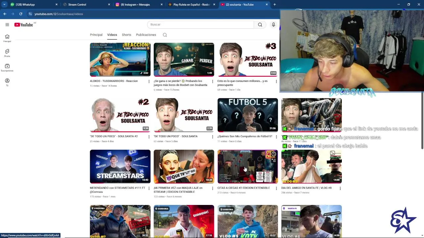Viewport: 424px width, 238px height.
Task: Open title ¿Quiénes Son Mis Compañeros de Fútbol 5?
Action: coord(244,136)
